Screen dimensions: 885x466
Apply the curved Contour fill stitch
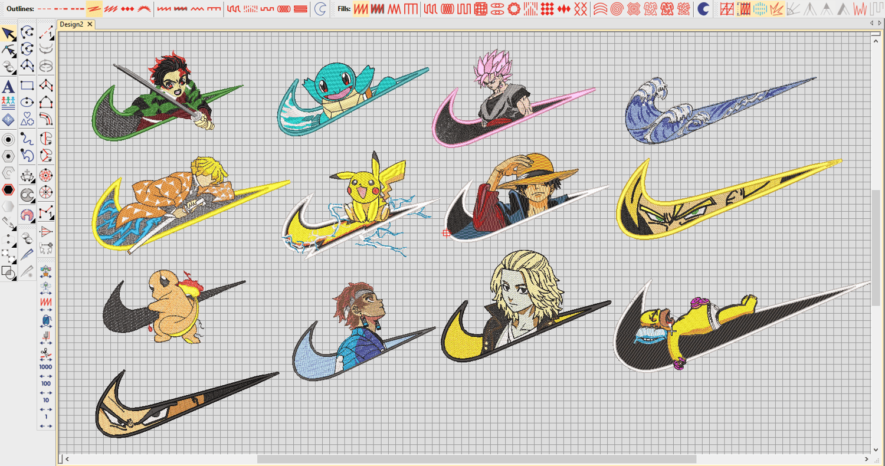click(x=600, y=9)
